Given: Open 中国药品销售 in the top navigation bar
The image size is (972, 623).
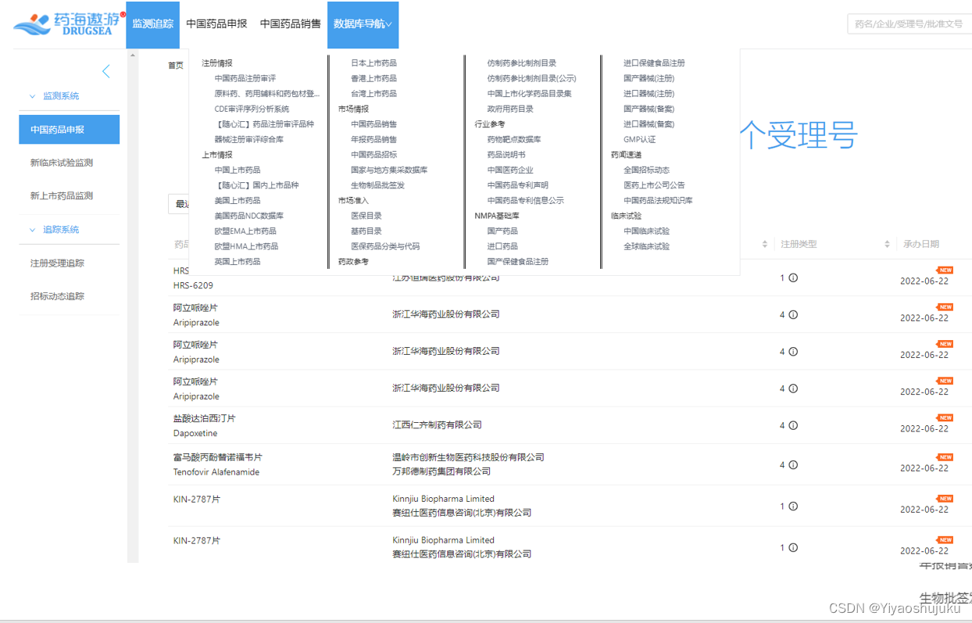Looking at the screenshot, I should point(290,24).
